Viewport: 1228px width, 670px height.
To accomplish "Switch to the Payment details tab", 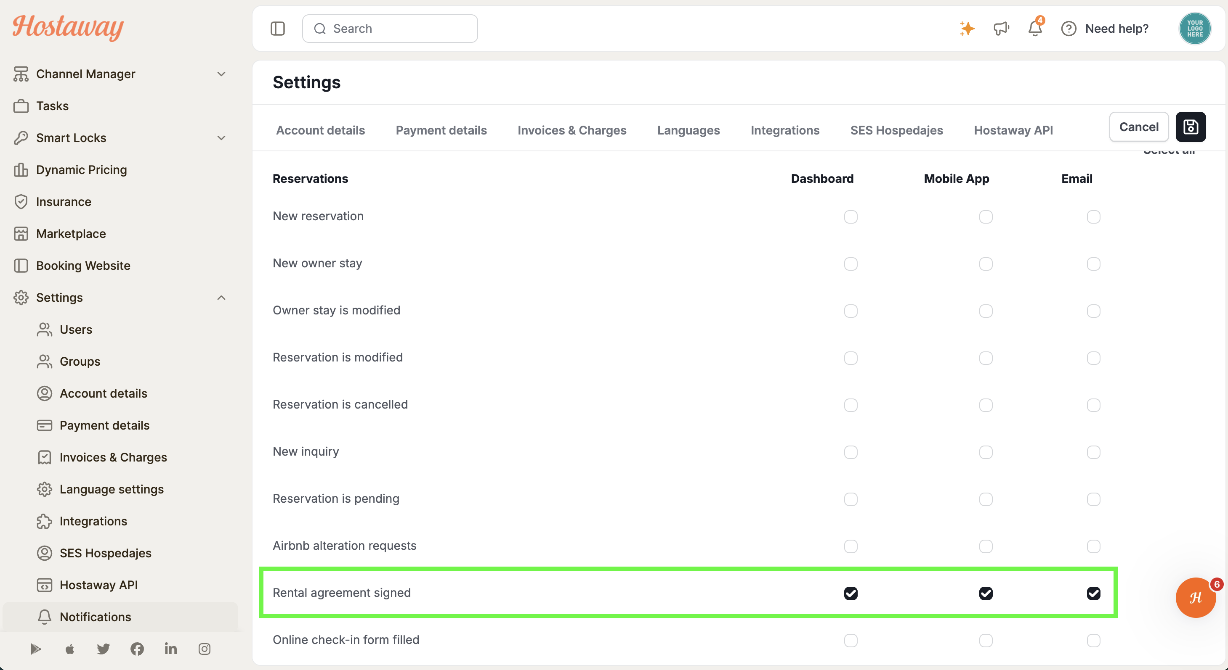I will tap(441, 130).
